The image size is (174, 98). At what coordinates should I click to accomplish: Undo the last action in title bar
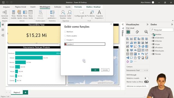(7, 2)
